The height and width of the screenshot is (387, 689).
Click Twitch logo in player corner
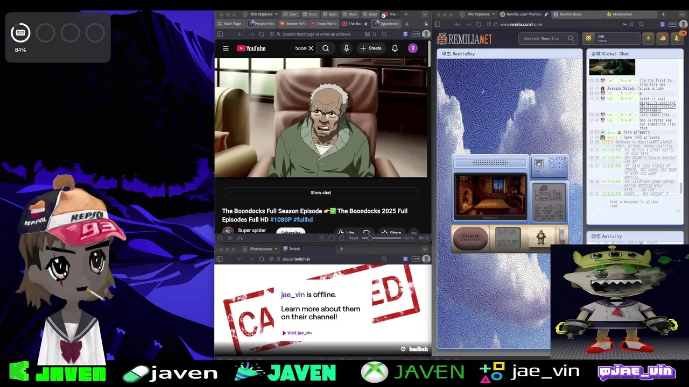click(418, 349)
